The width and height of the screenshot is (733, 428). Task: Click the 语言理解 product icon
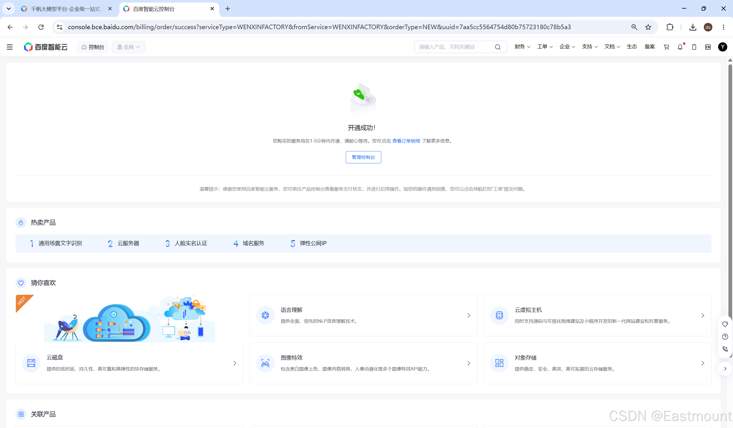pos(265,315)
